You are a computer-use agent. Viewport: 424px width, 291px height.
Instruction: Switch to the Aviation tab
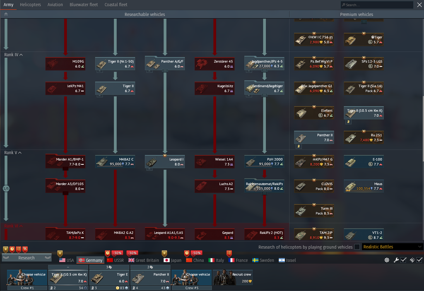tap(55, 5)
